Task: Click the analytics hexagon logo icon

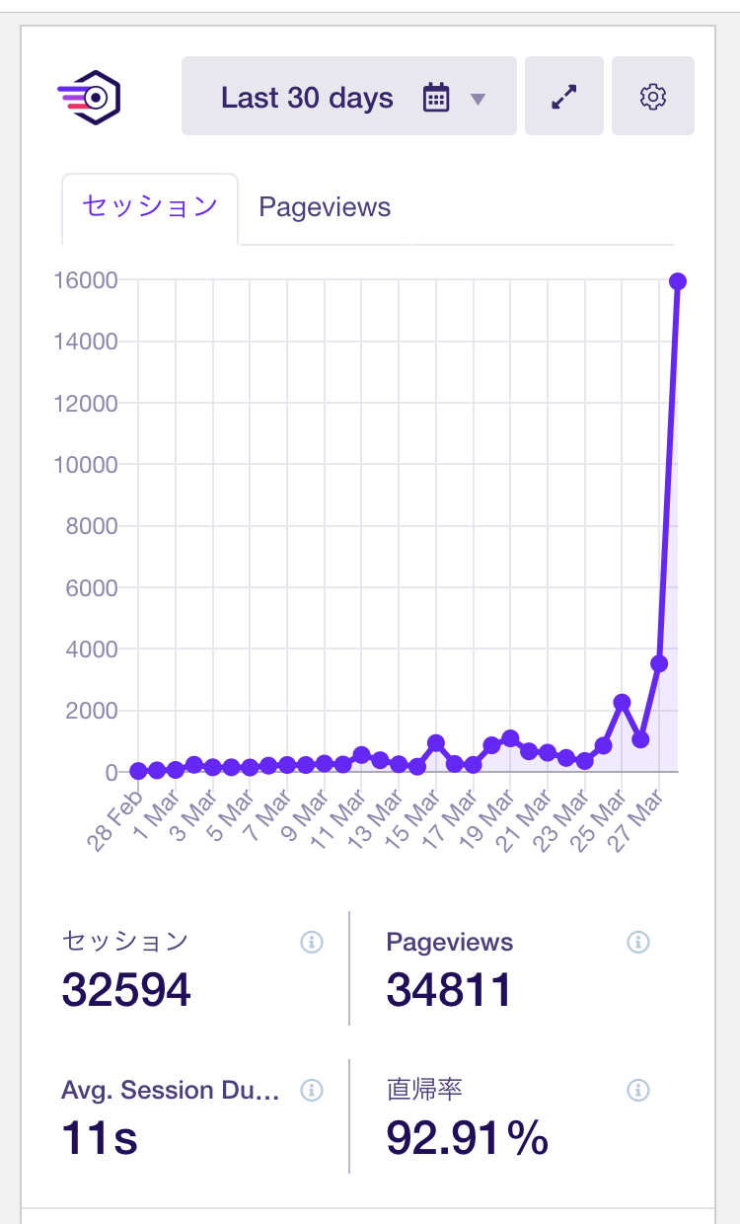Action: pos(89,97)
